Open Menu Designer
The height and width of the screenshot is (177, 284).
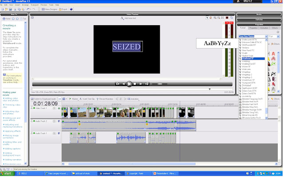(x=49, y=9)
